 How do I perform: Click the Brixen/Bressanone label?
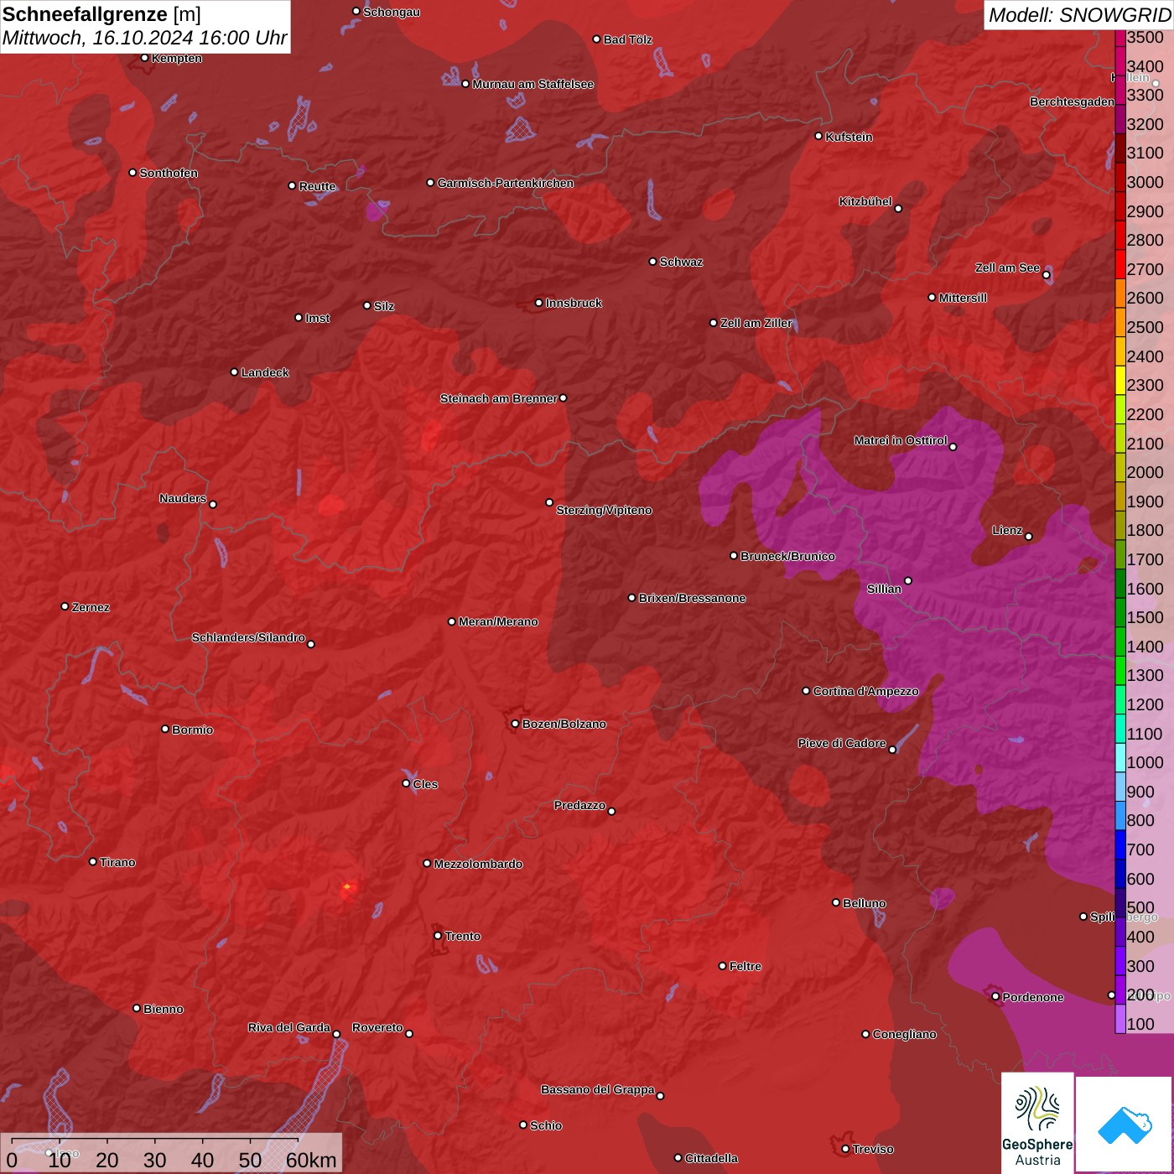coord(692,598)
